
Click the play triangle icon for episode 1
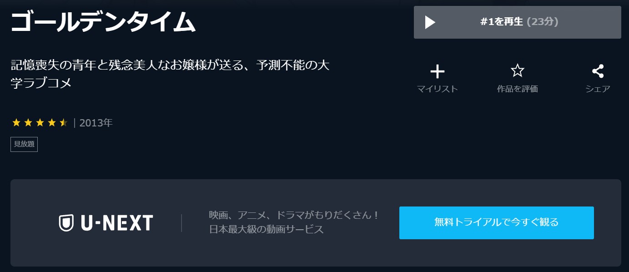pos(430,22)
